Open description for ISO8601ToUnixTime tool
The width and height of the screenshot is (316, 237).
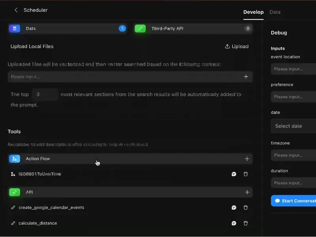[234, 174]
